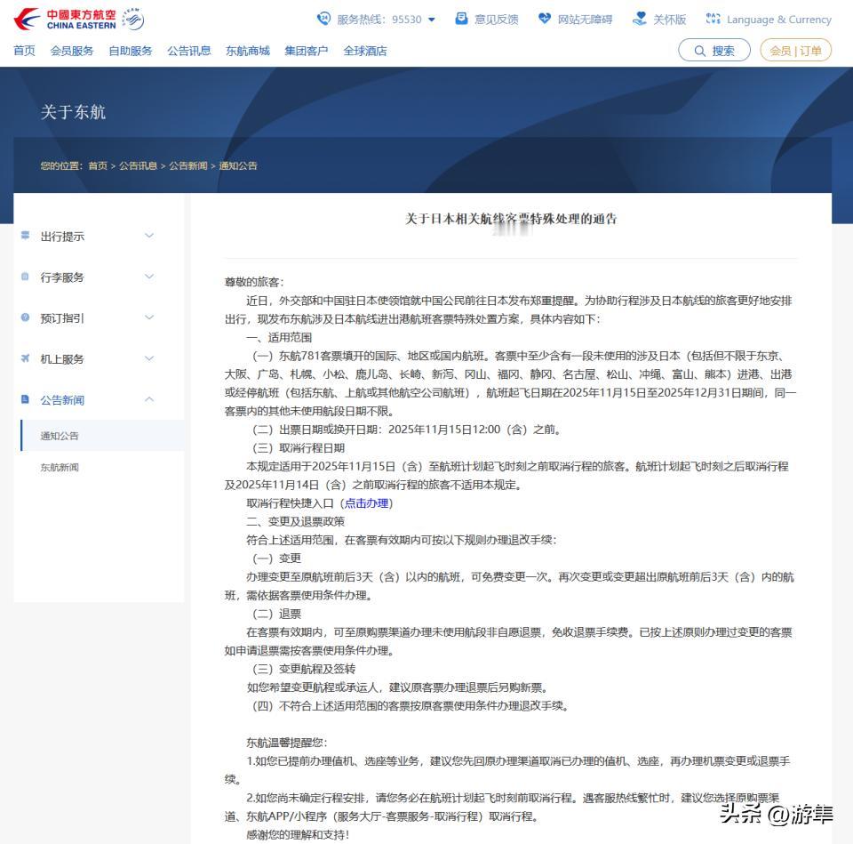Click the 会员 | 订单 button
This screenshot has width=853, height=844.
795,50
